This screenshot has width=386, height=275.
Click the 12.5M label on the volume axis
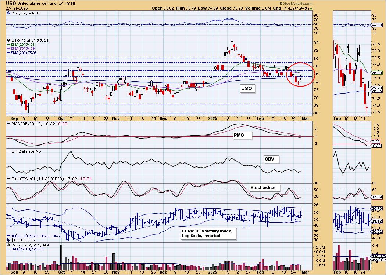click(x=319, y=247)
